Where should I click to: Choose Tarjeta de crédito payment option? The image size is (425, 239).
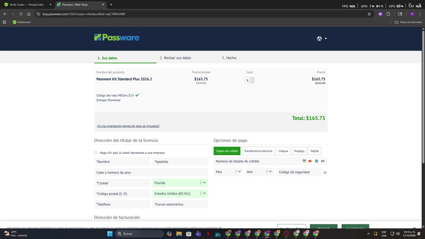(x=227, y=151)
